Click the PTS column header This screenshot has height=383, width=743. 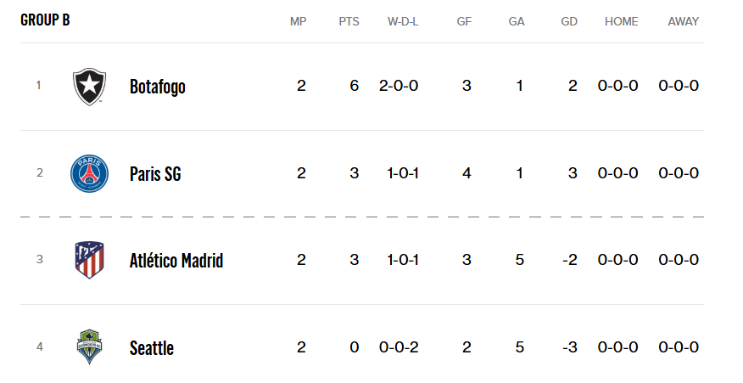pos(349,21)
